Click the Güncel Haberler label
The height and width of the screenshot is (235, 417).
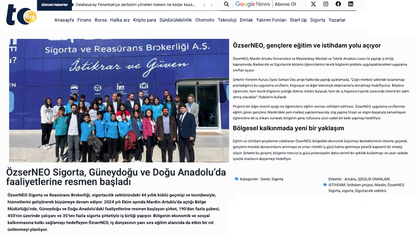click(54, 5)
